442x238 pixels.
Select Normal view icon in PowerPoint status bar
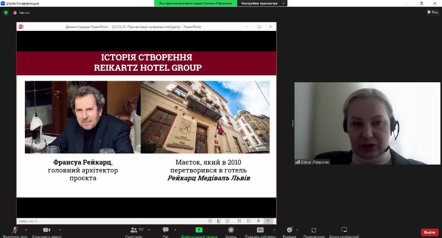239,221
